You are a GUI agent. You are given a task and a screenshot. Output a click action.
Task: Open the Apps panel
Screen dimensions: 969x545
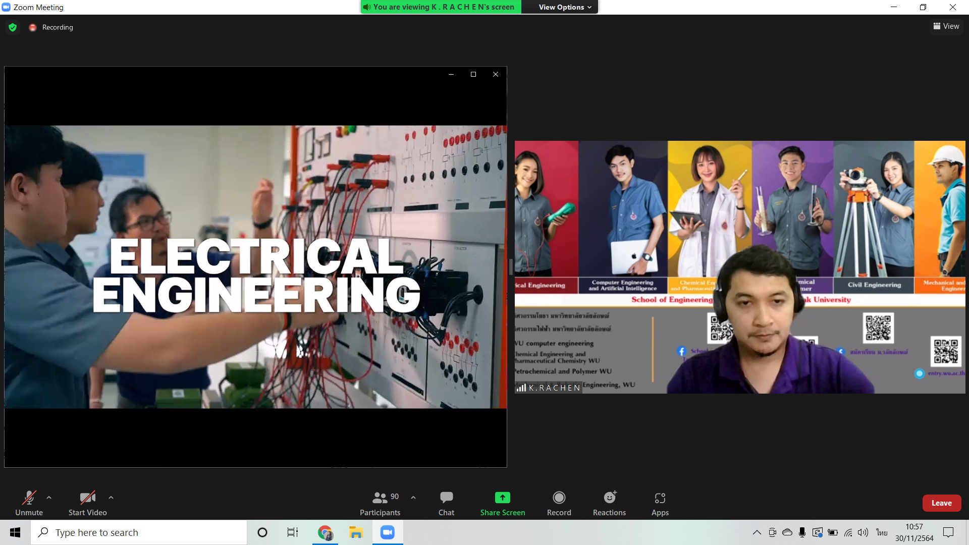(x=660, y=503)
